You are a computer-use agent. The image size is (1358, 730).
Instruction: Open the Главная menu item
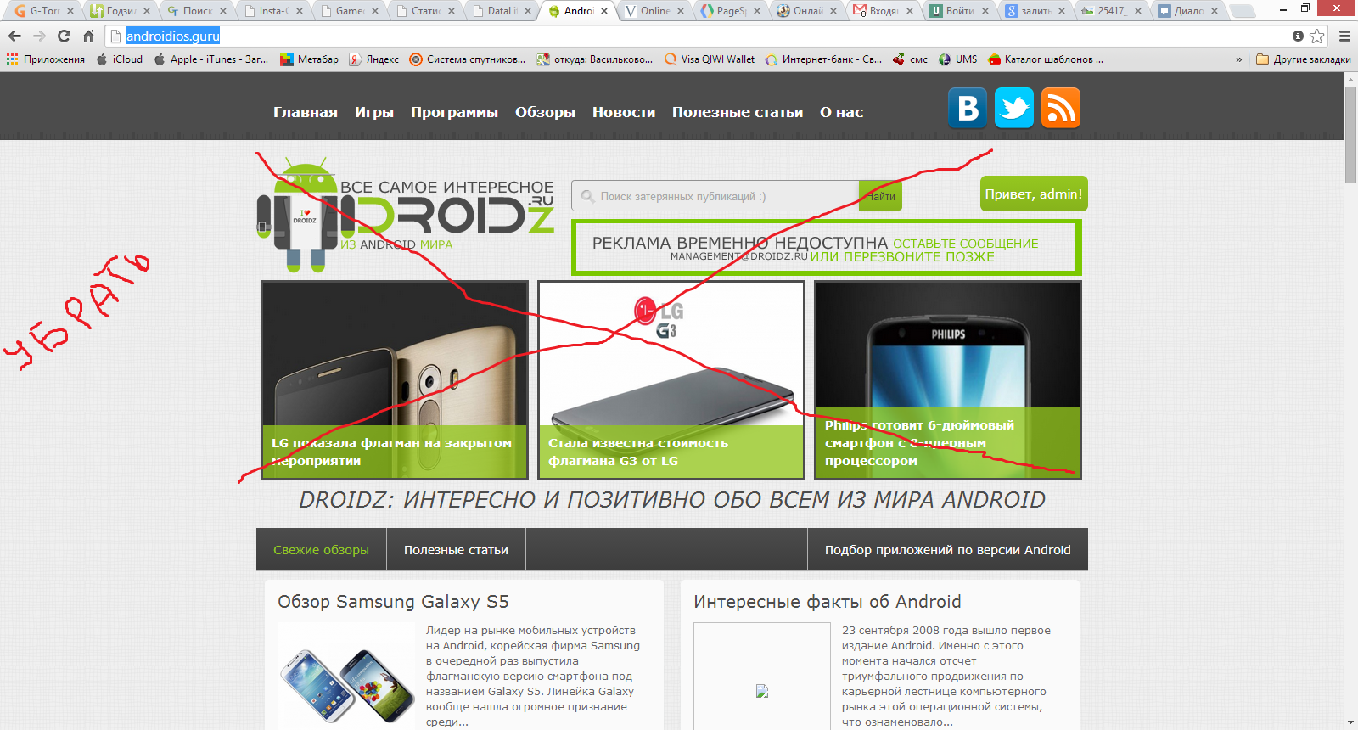pos(306,112)
